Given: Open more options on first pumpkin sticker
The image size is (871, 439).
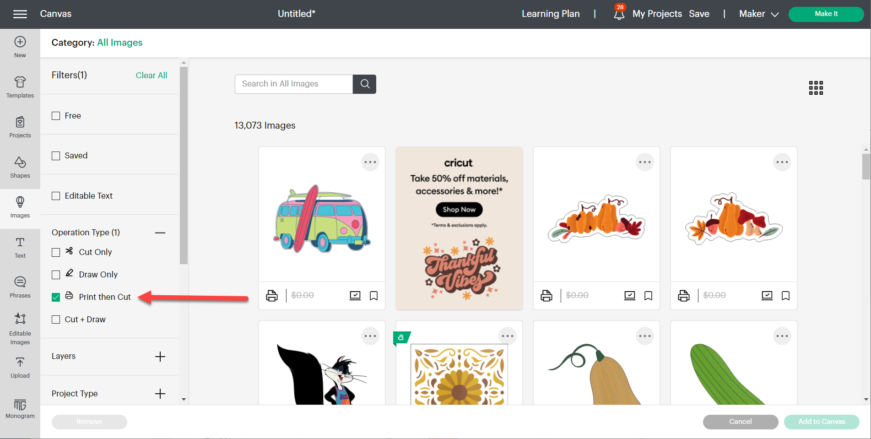Looking at the screenshot, I should 645,162.
